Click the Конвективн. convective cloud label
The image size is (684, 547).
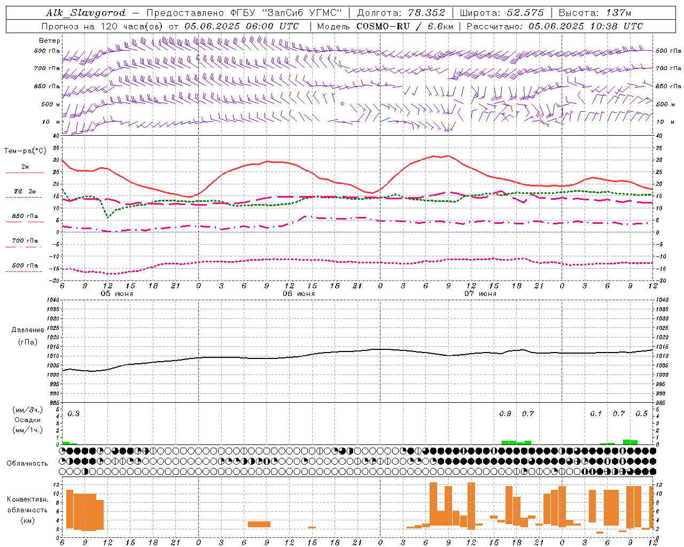[x=27, y=499]
